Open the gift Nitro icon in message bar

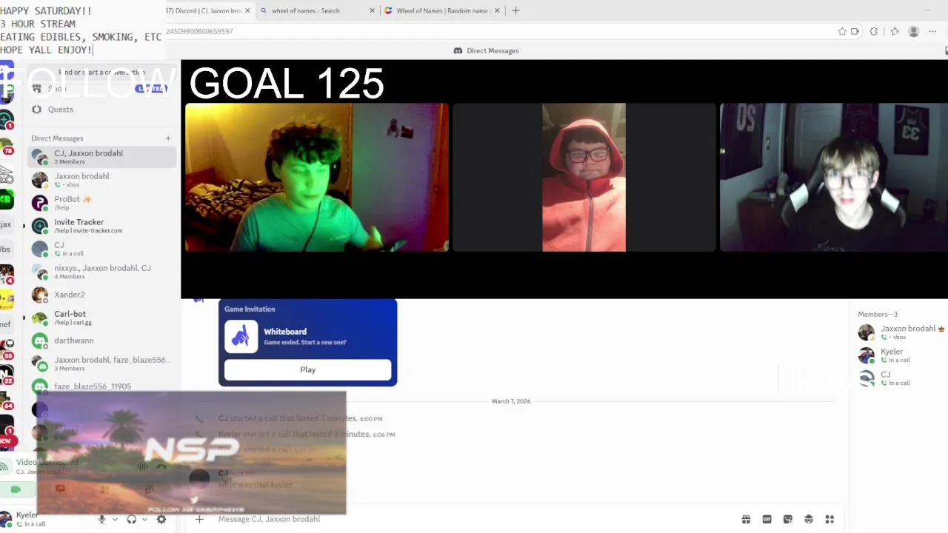pos(746,519)
